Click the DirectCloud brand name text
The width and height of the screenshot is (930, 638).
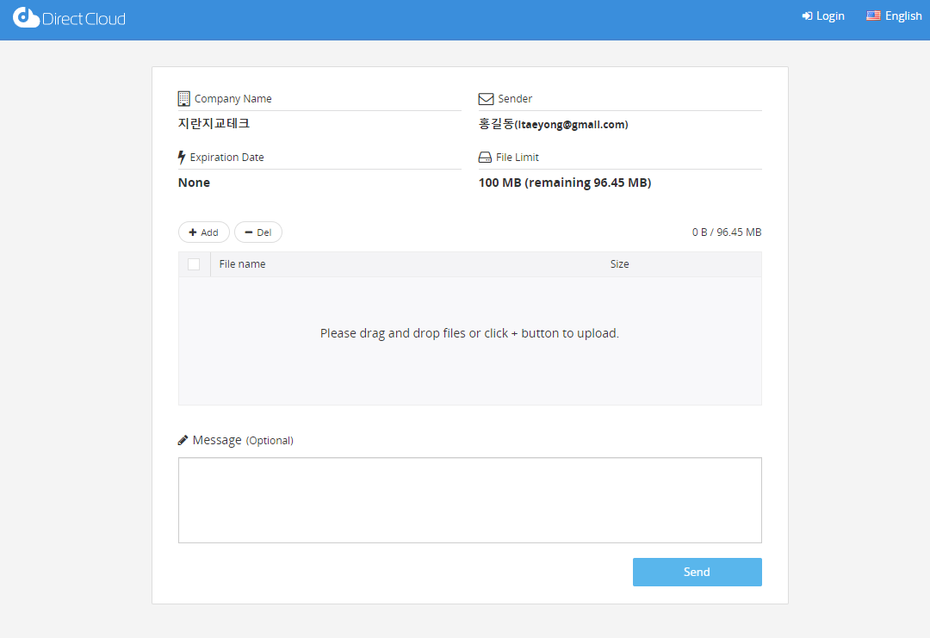pos(84,18)
